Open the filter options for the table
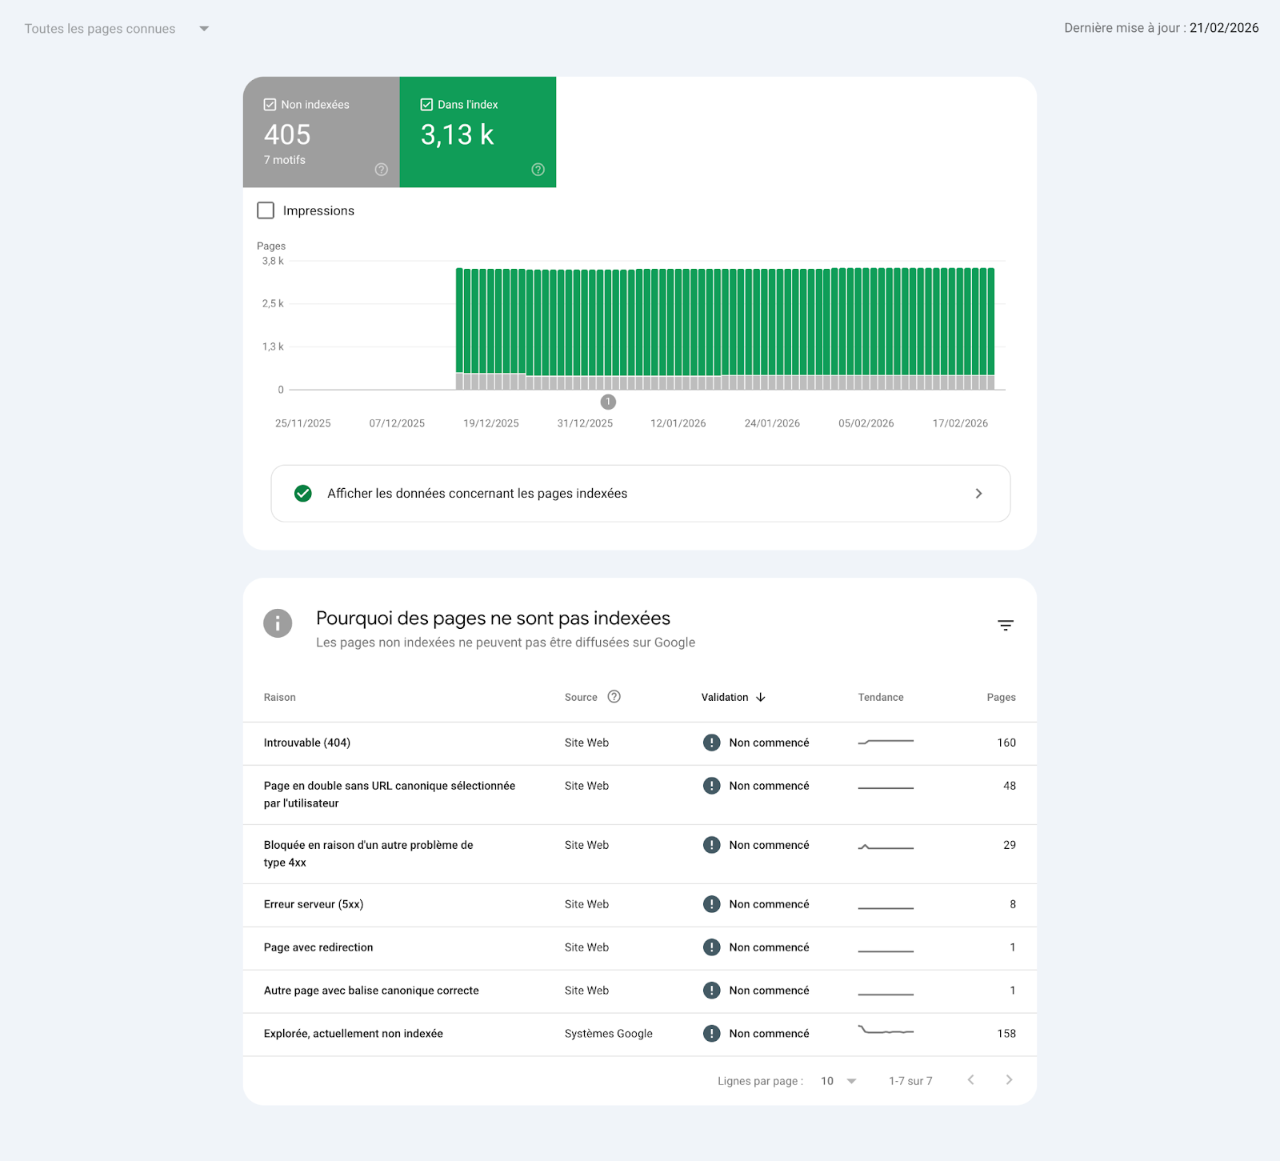The width and height of the screenshot is (1280, 1161). (1005, 625)
